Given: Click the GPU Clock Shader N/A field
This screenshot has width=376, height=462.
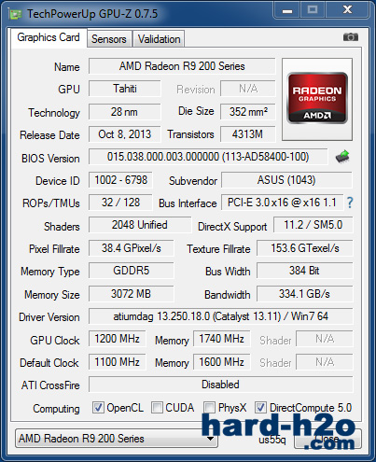Looking at the screenshot, I should [325, 339].
